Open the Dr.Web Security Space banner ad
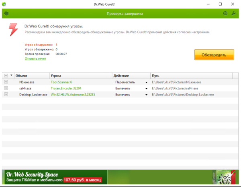Viewport: 241px width, 187px height. [x=120, y=177]
